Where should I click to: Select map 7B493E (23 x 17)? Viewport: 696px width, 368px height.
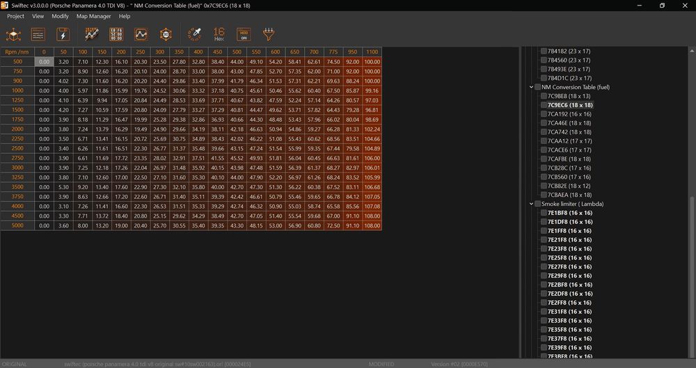pyautogui.click(x=569, y=69)
